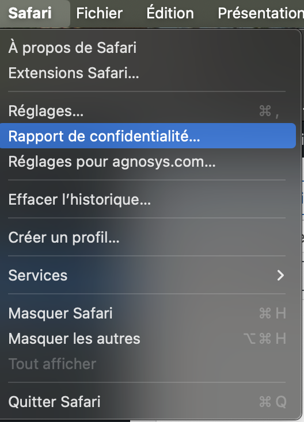Screen dimensions: 304x422
Task: Choose Masquer Safari
Action: [x=148, y=313]
